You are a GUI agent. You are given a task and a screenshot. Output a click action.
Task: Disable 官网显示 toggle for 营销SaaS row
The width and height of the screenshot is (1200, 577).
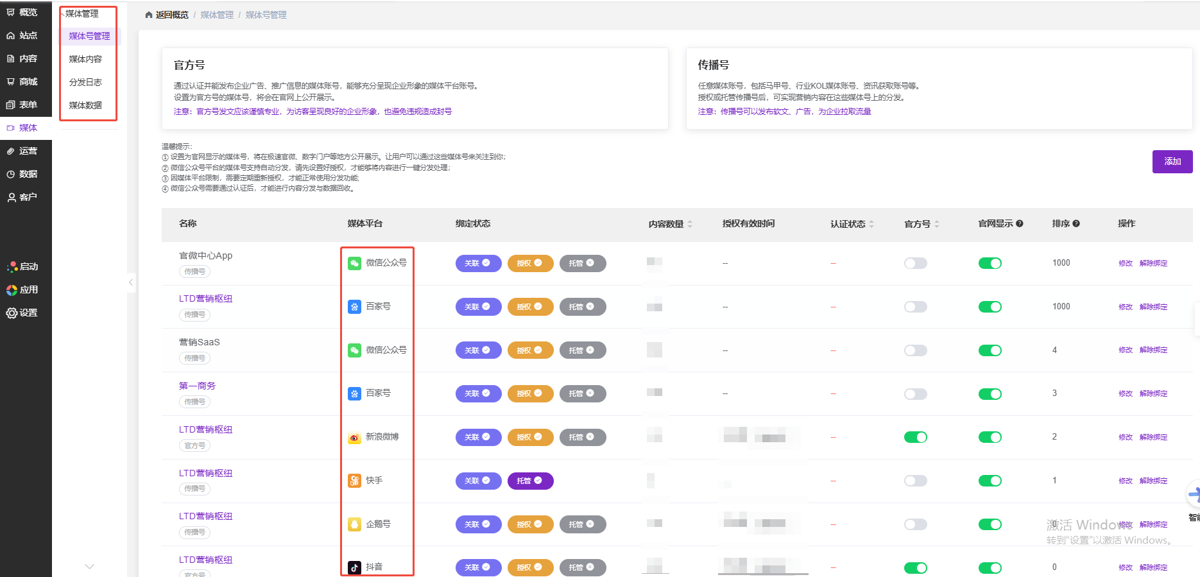pyautogui.click(x=990, y=350)
